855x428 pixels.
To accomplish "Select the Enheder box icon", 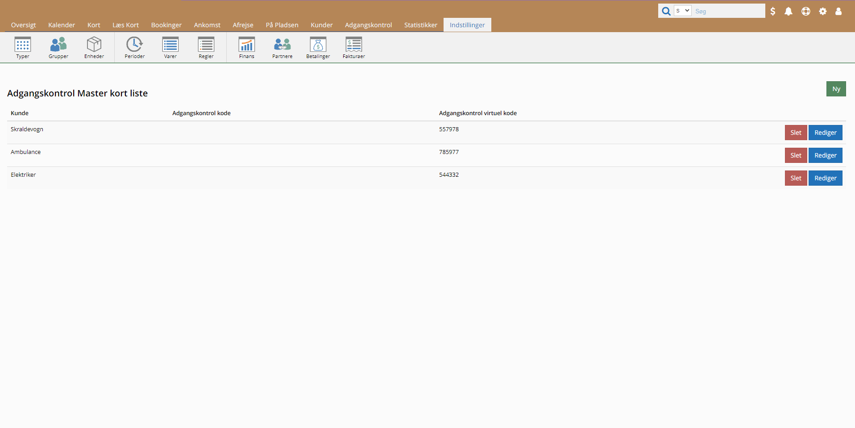I will [x=94, y=45].
